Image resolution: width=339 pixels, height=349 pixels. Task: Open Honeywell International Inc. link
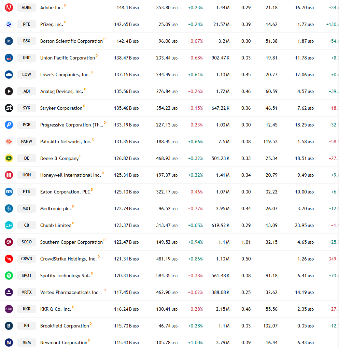click(70, 175)
